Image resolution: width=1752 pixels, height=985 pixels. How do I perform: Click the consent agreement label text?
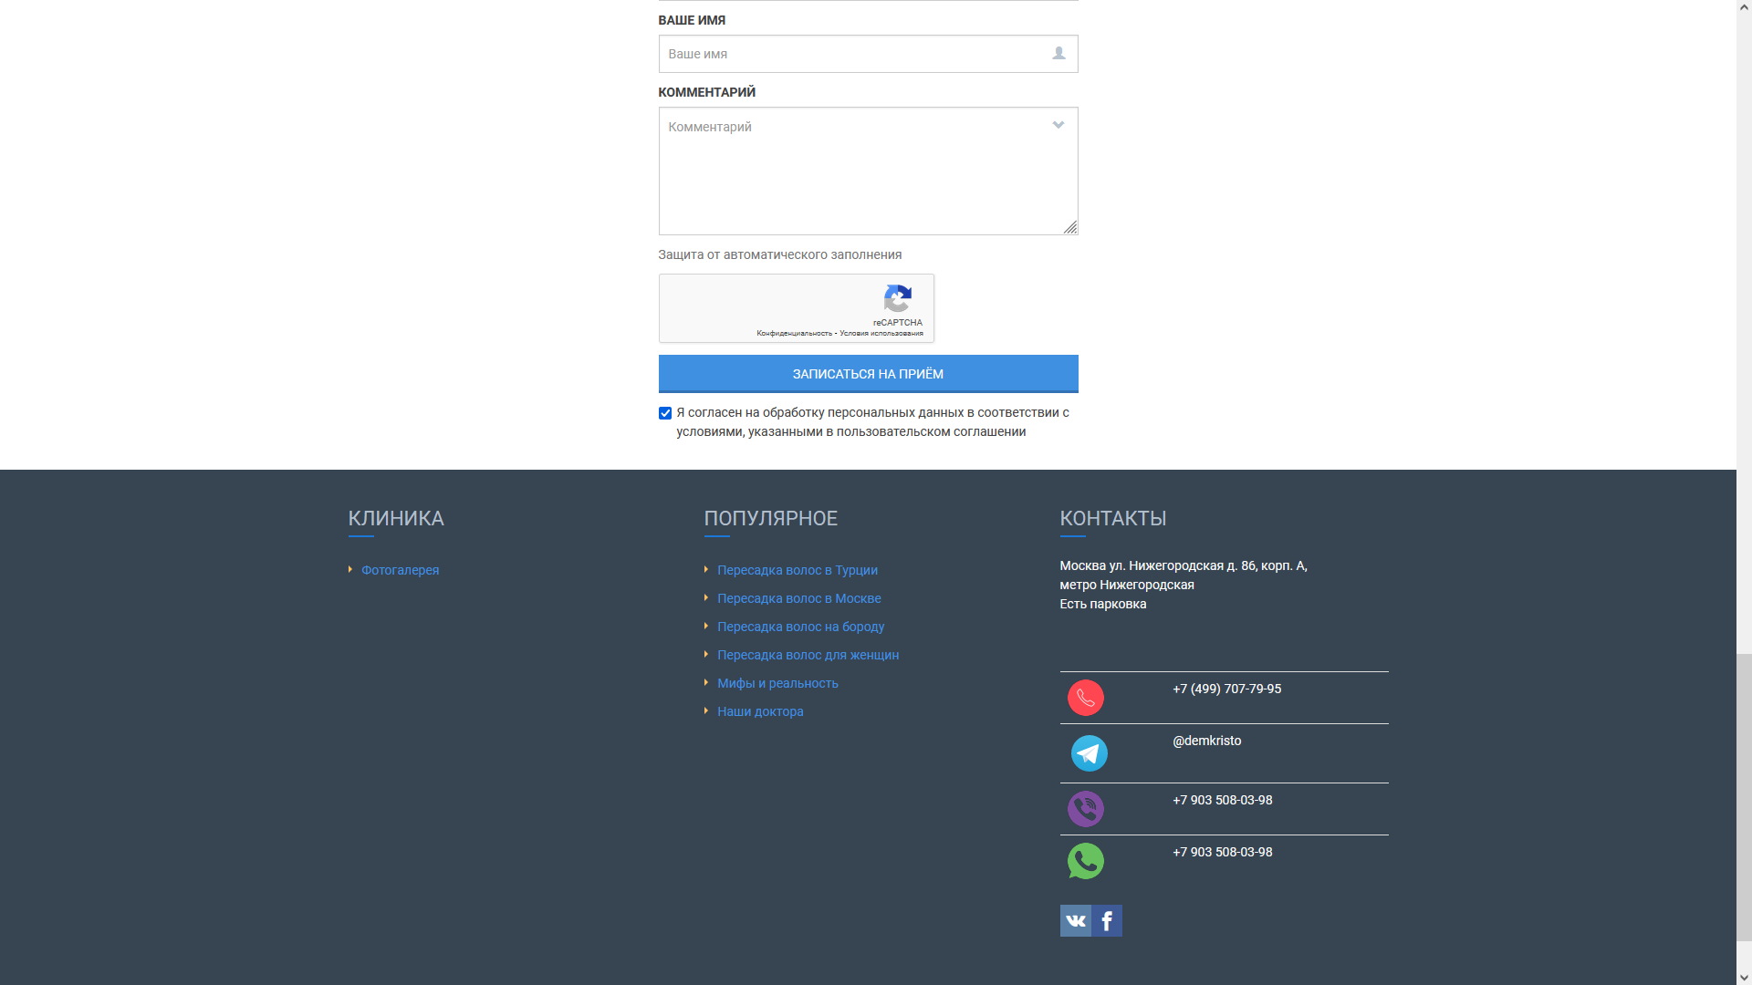pyautogui.click(x=872, y=422)
